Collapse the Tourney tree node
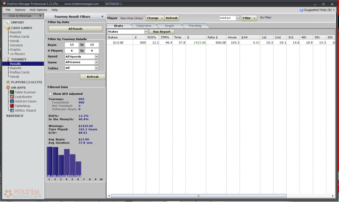Image resolution: width=339 pixels, height=202 pixels. (x=4, y=59)
